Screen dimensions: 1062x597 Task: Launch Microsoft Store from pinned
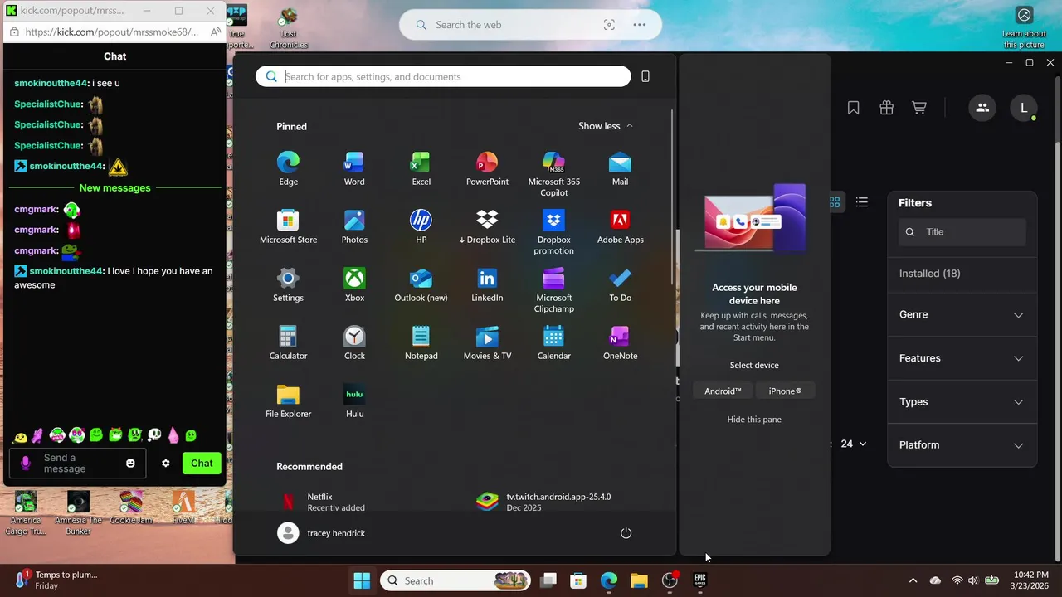(x=288, y=226)
